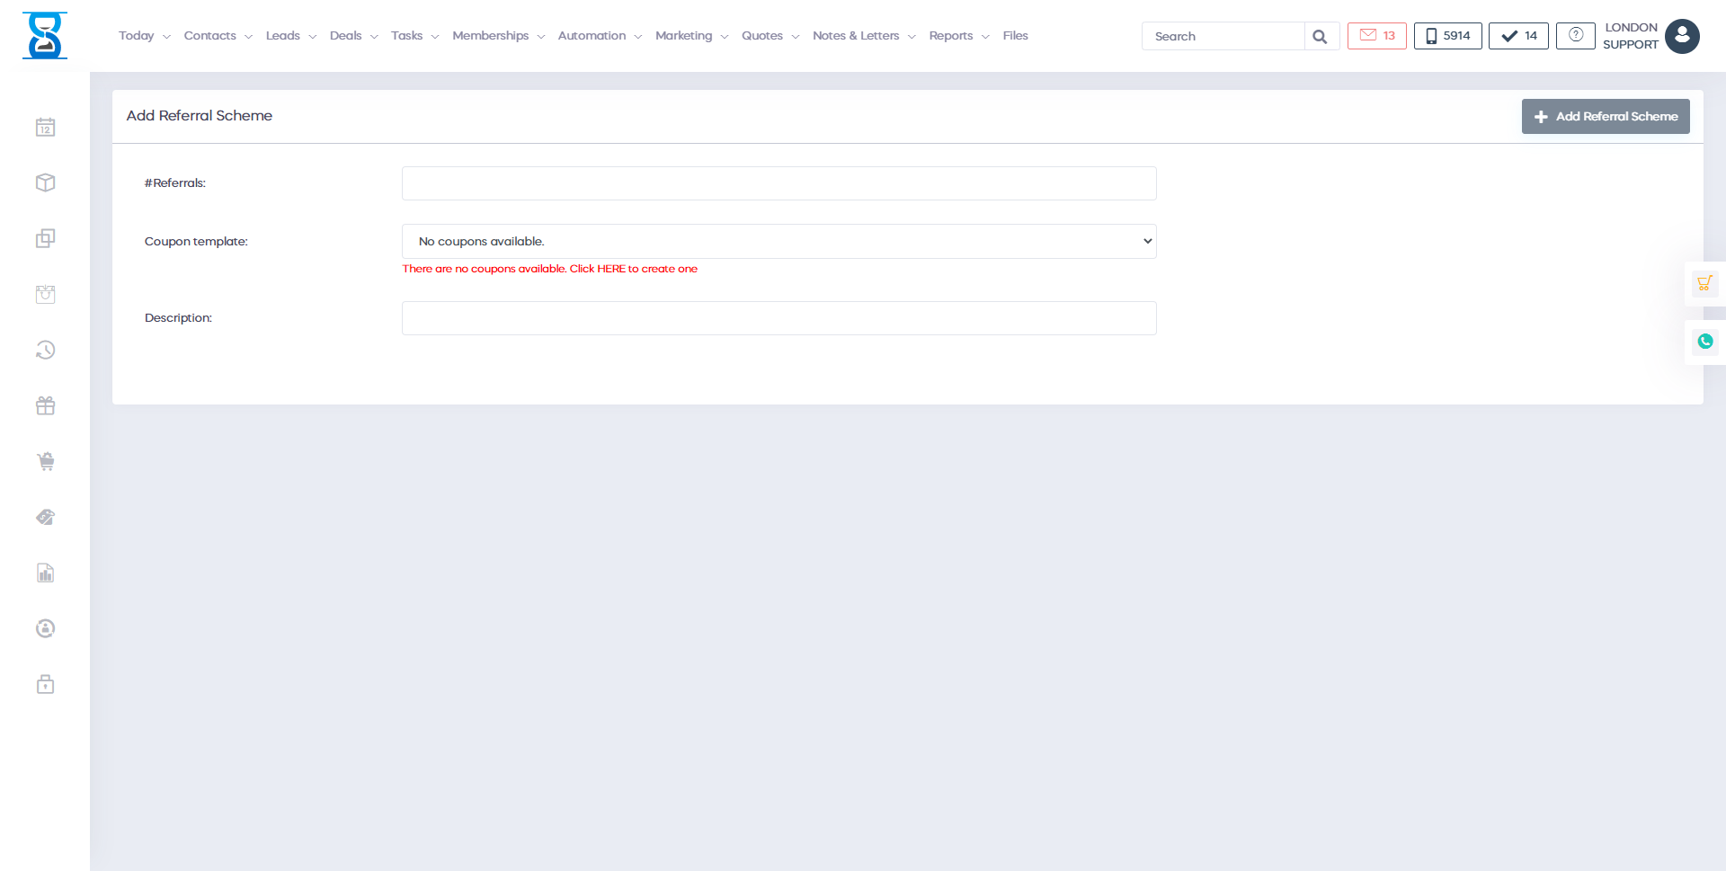Open the price tag discount icon

click(45, 517)
